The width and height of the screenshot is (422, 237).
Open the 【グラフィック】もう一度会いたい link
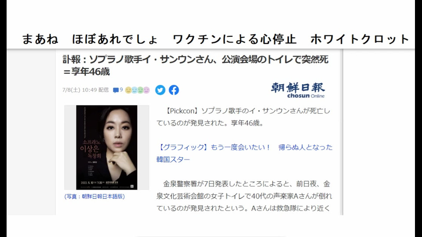[x=214, y=147]
